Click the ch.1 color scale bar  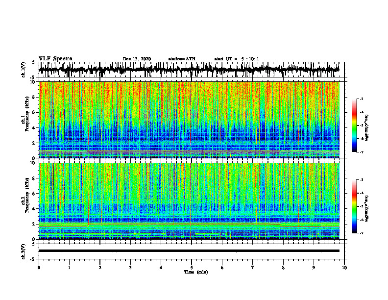coord(355,125)
